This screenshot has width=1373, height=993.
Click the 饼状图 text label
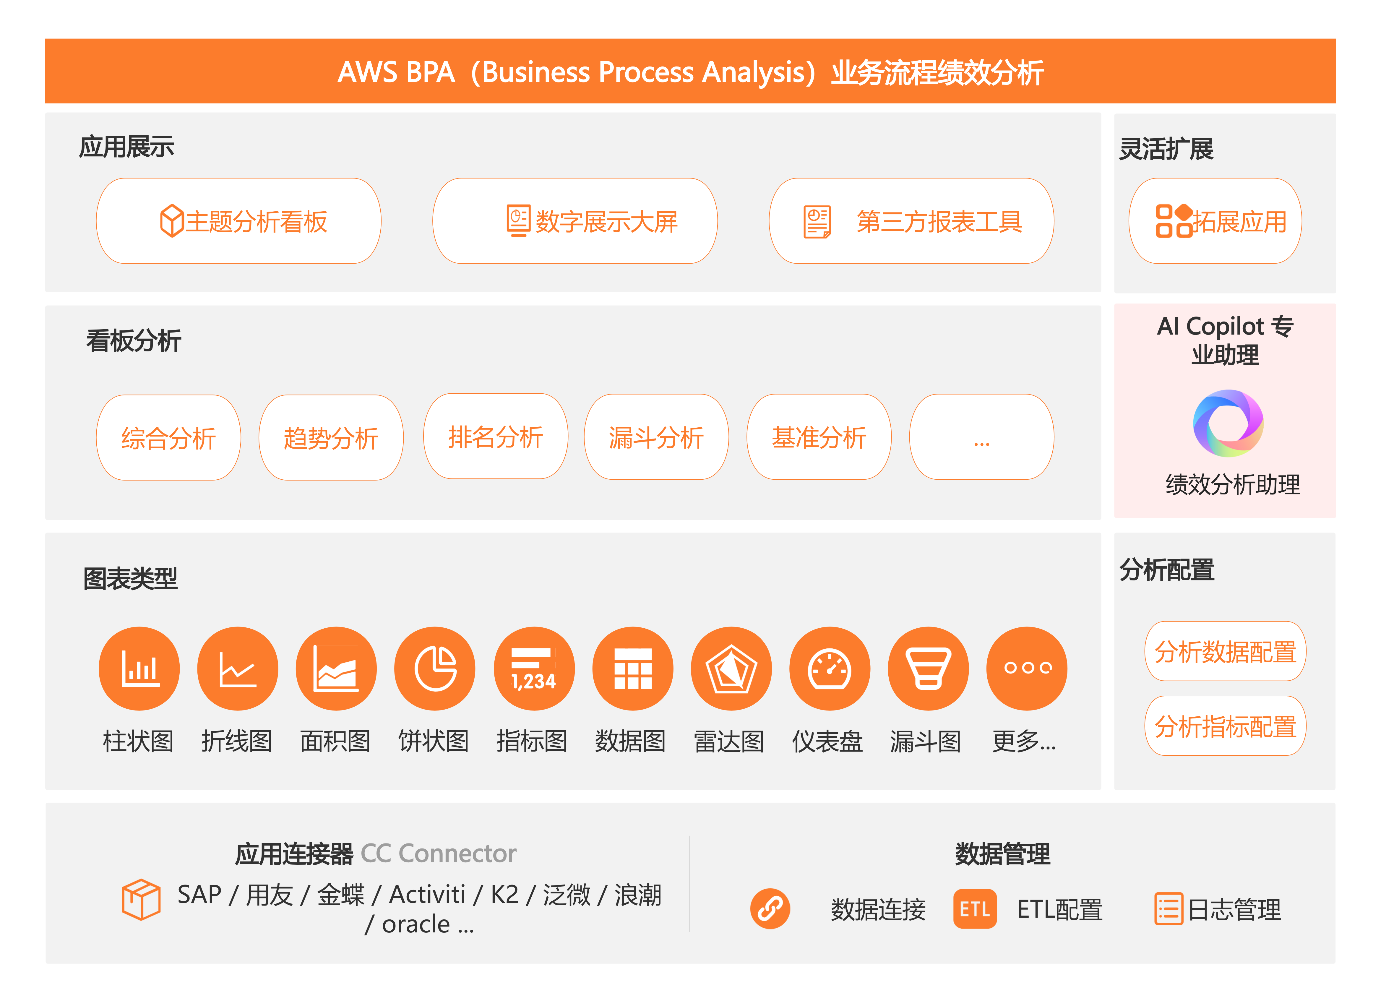434,741
